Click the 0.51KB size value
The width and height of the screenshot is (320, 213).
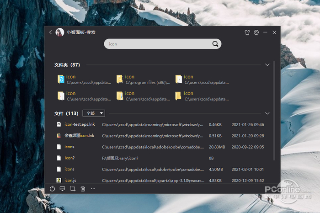[215, 136]
